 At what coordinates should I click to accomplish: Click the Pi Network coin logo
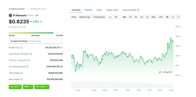(x=10, y=15)
